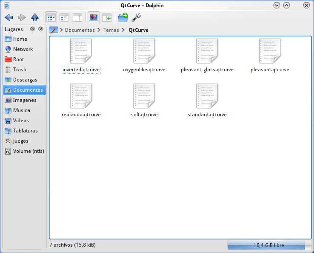Click the standard.qtcurve file name

pos(207,115)
